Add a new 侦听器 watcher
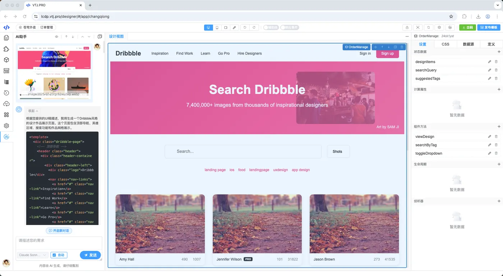This screenshot has height=276, width=503. [x=499, y=201]
